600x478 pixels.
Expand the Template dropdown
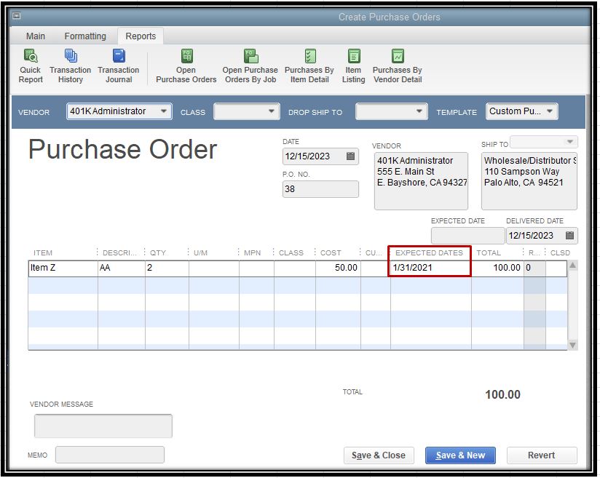point(549,111)
